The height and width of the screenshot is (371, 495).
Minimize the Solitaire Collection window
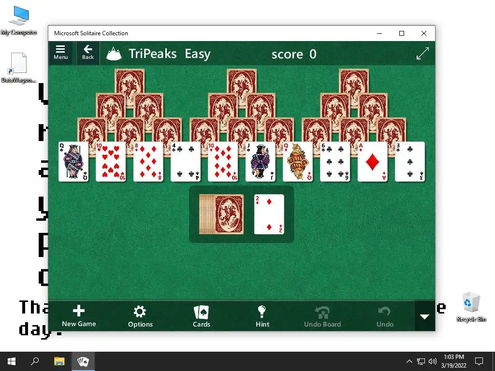point(379,33)
